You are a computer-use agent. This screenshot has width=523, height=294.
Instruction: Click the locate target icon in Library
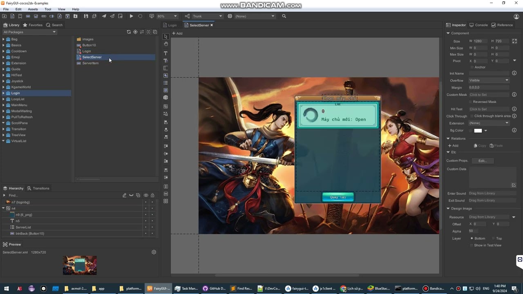(135, 32)
